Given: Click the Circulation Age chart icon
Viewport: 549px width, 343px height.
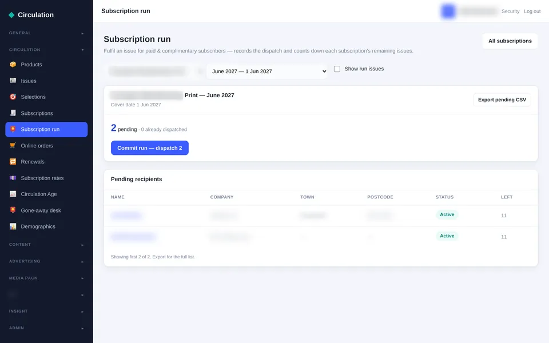Looking at the screenshot, I should click(13, 194).
